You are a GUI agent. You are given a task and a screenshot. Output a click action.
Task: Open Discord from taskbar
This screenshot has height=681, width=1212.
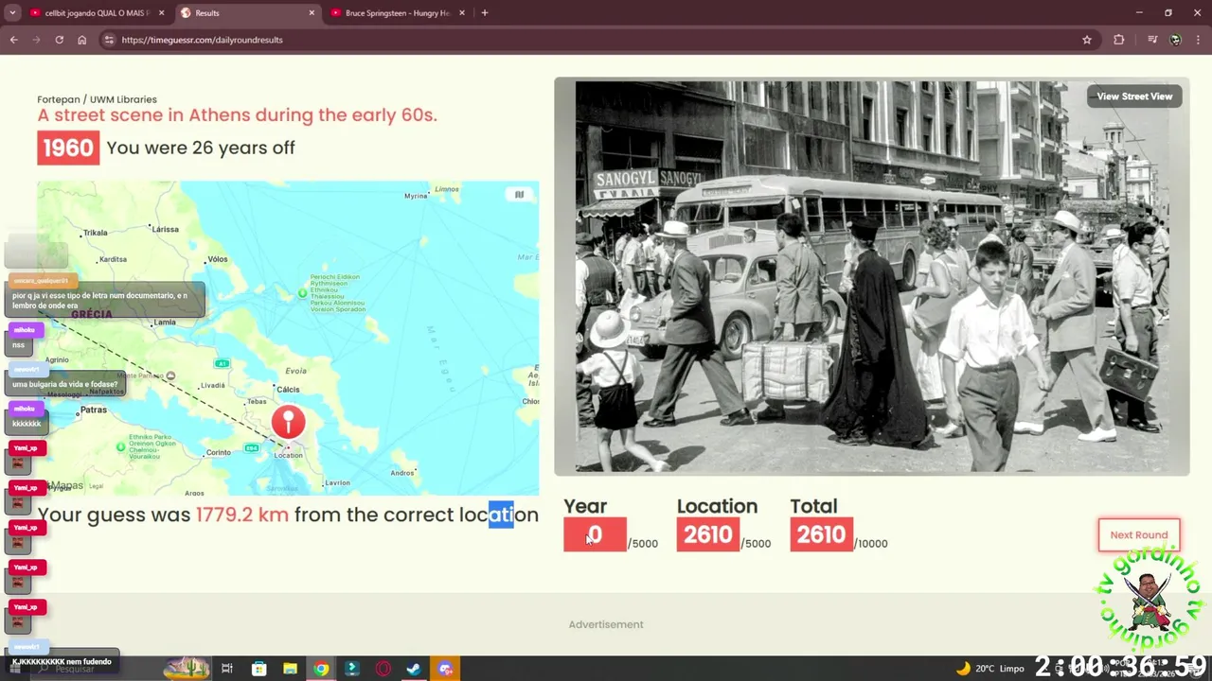[x=445, y=669]
